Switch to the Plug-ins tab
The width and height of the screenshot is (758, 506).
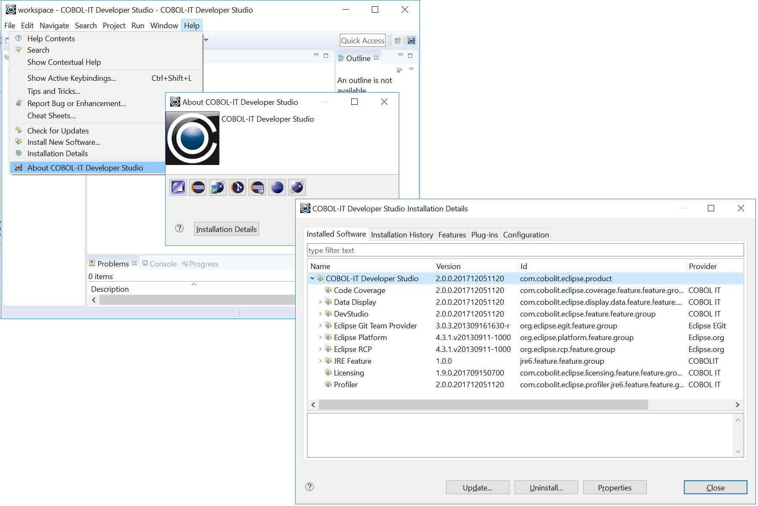pos(484,235)
